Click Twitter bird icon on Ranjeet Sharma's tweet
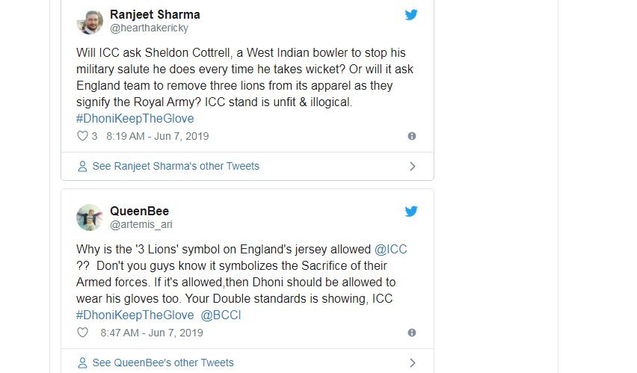This screenshot has height=373, width=637. click(411, 15)
